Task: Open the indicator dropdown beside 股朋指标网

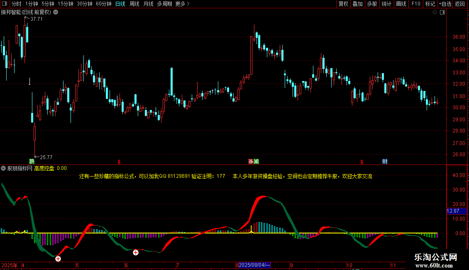Action: [3, 168]
